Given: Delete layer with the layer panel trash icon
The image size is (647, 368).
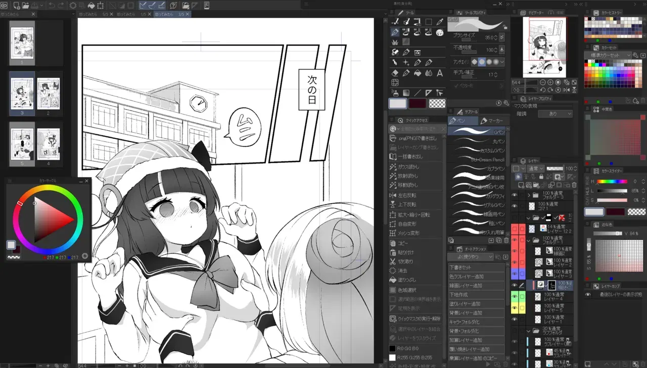Looking at the screenshot, I should click(574, 185).
